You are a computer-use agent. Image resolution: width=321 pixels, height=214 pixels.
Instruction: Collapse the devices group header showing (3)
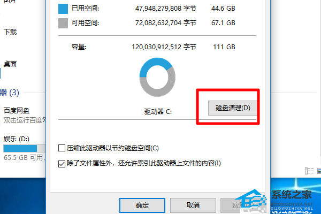click(10, 93)
